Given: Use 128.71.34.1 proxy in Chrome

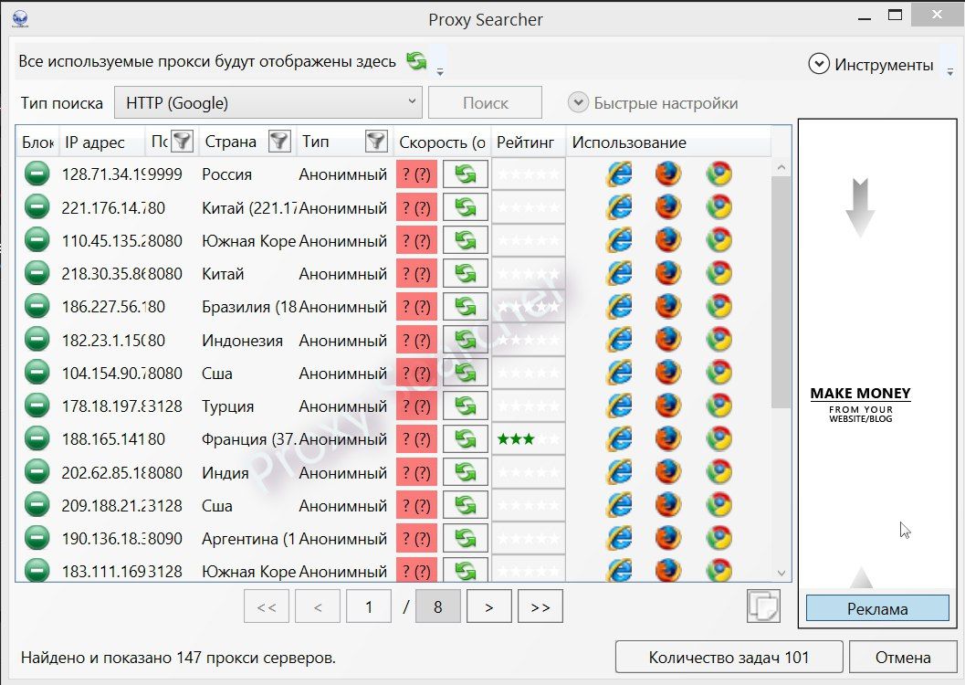Looking at the screenshot, I should 719,174.
